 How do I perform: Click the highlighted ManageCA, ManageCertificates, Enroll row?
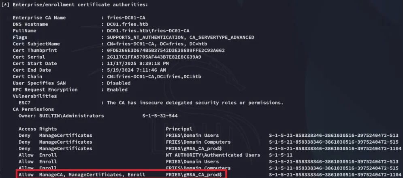coord(120,174)
